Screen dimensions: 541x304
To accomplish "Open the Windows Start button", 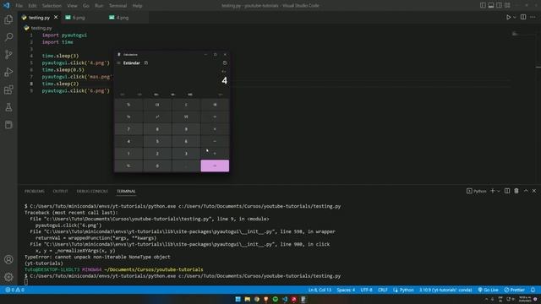I will pos(238,299).
